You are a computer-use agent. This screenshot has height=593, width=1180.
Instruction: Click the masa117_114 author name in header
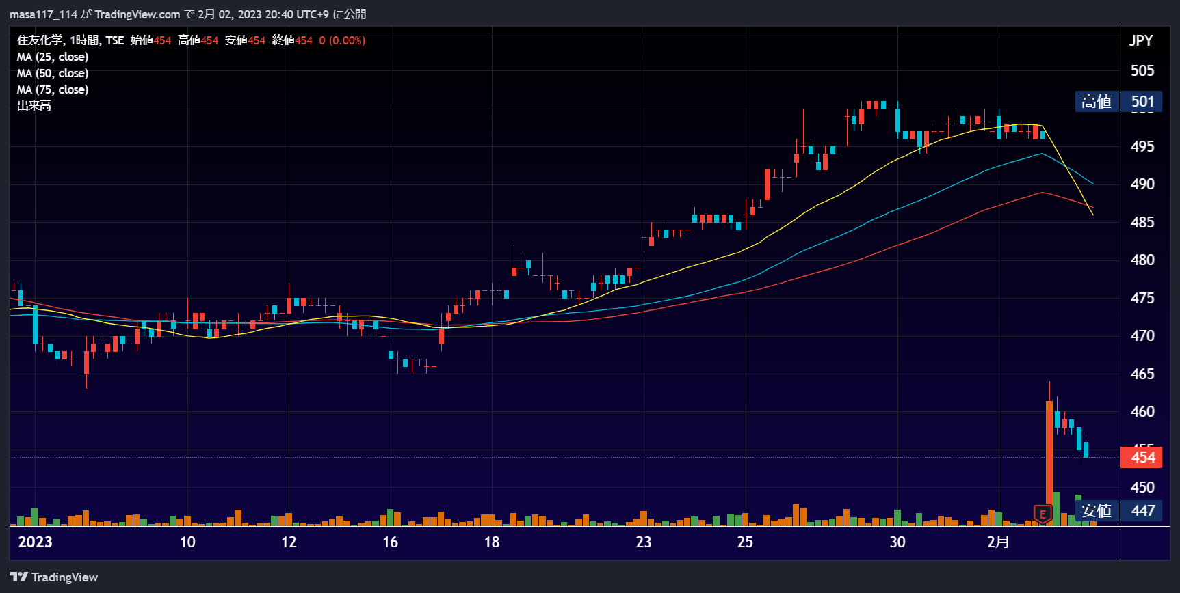43,14
